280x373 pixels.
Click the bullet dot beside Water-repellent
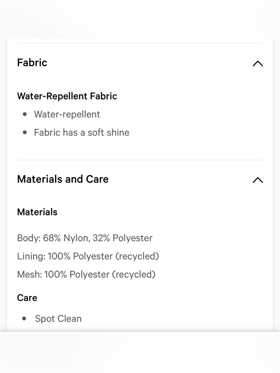click(x=25, y=114)
